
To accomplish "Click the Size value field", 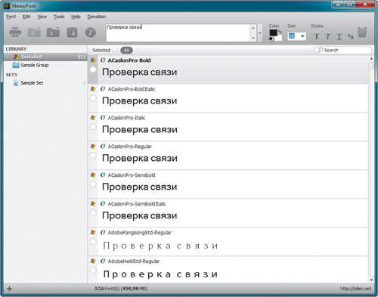I will point(294,36).
